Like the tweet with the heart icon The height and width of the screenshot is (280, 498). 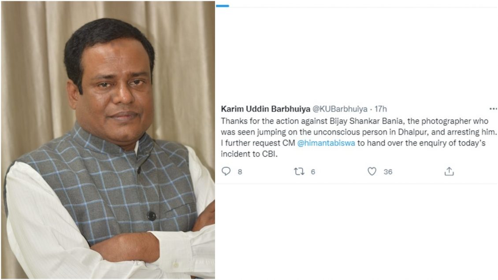pyautogui.click(x=372, y=171)
